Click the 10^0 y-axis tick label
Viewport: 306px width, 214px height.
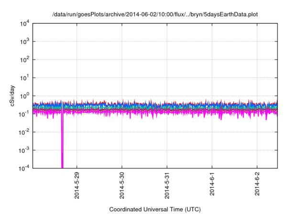24,96
